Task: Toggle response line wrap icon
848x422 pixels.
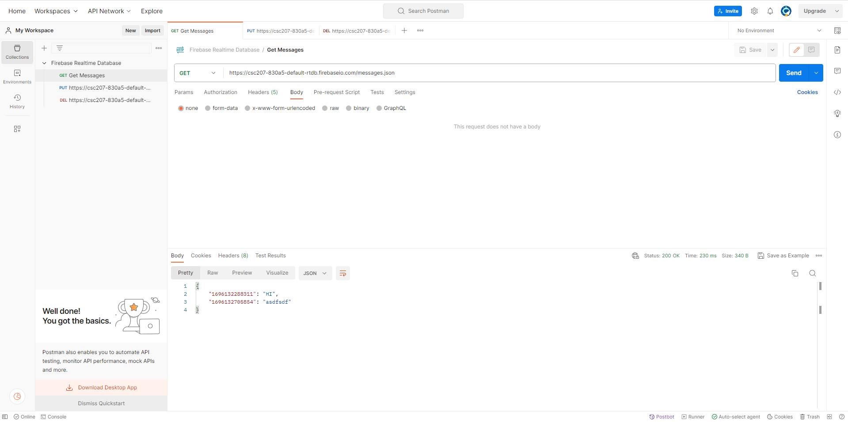Action: 343,273
